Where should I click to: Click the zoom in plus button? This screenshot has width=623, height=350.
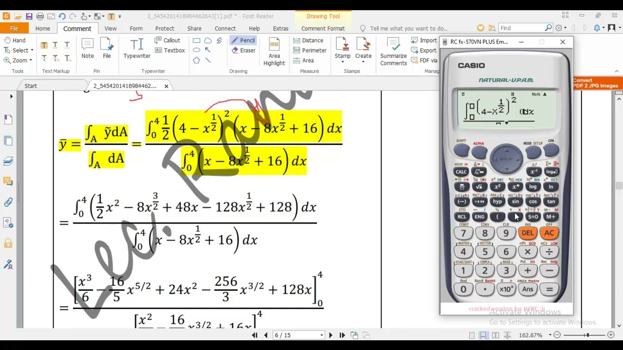tap(611, 335)
